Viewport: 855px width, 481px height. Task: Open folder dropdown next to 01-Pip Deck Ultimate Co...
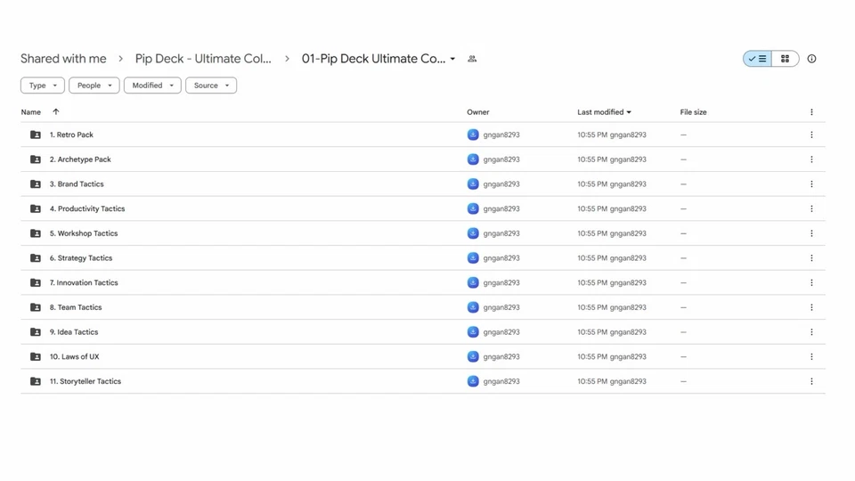(x=452, y=59)
